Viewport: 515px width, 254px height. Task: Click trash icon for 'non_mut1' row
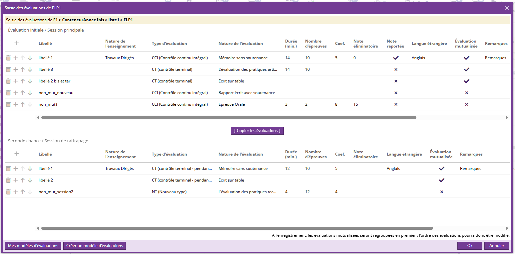(x=8, y=104)
